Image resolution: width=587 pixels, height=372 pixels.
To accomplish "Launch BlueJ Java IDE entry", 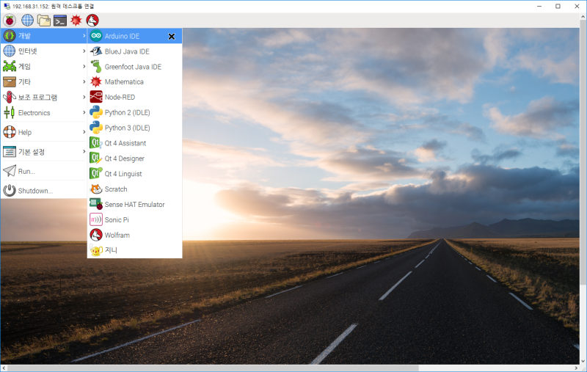I will pyautogui.click(x=135, y=51).
